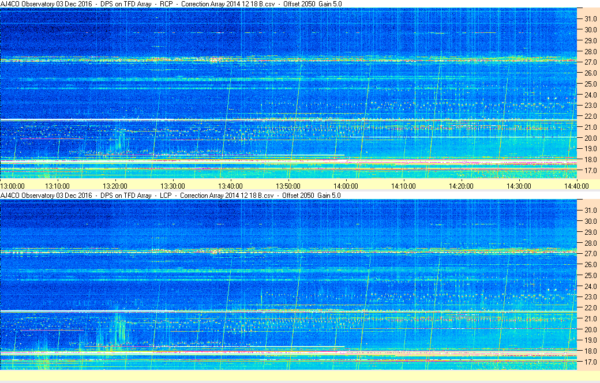
Task: Select the 13:20:00 time marker
Action: pyautogui.click(x=115, y=185)
